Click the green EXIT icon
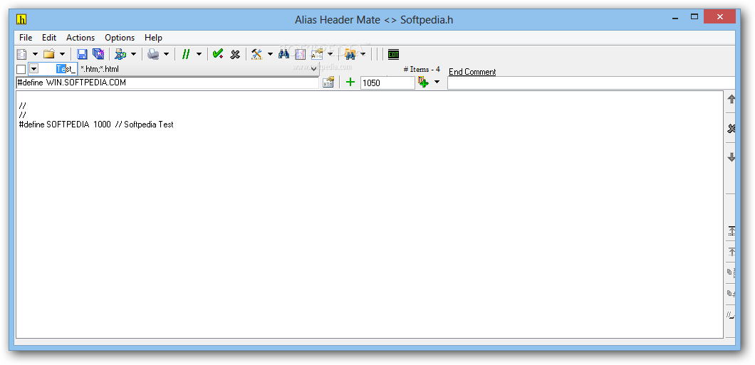This screenshot has height=365, width=755. [x=393, y=54]
